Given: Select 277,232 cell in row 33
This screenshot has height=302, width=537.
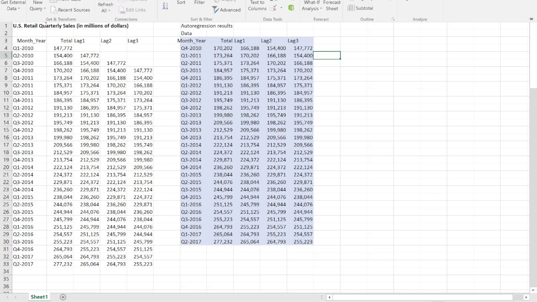Looking at the screenshot, I should click(63, 264).
